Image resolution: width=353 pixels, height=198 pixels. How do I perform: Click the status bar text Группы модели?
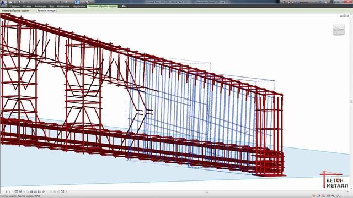8,196
